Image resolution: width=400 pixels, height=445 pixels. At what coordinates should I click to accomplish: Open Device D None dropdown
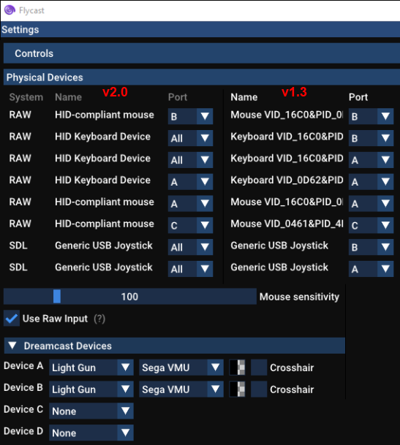[x=91, y=433]
